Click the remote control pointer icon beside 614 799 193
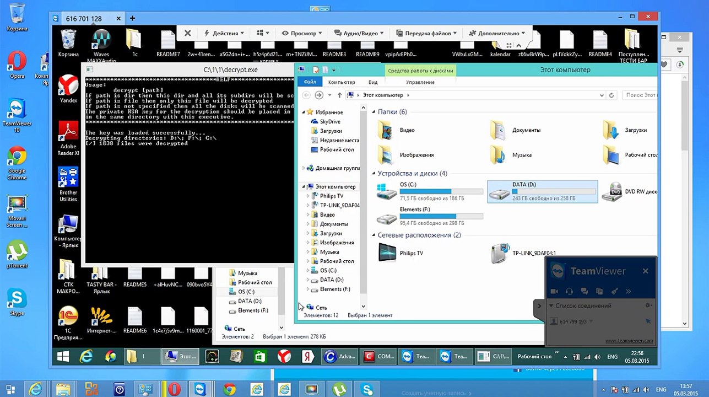The width and height of the screenshot is (709, 397). click(648, 321)
